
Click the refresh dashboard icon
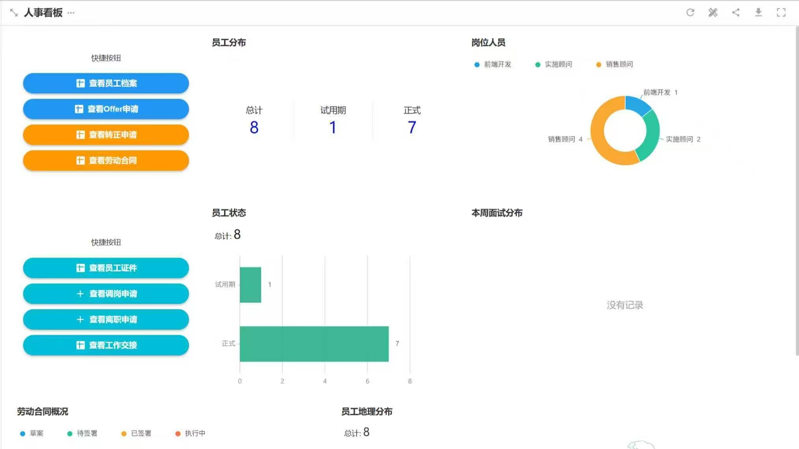pos(690,13)
